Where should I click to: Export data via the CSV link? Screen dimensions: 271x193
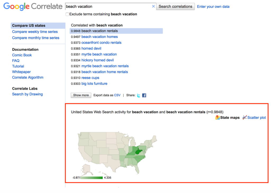pos(117,95)
